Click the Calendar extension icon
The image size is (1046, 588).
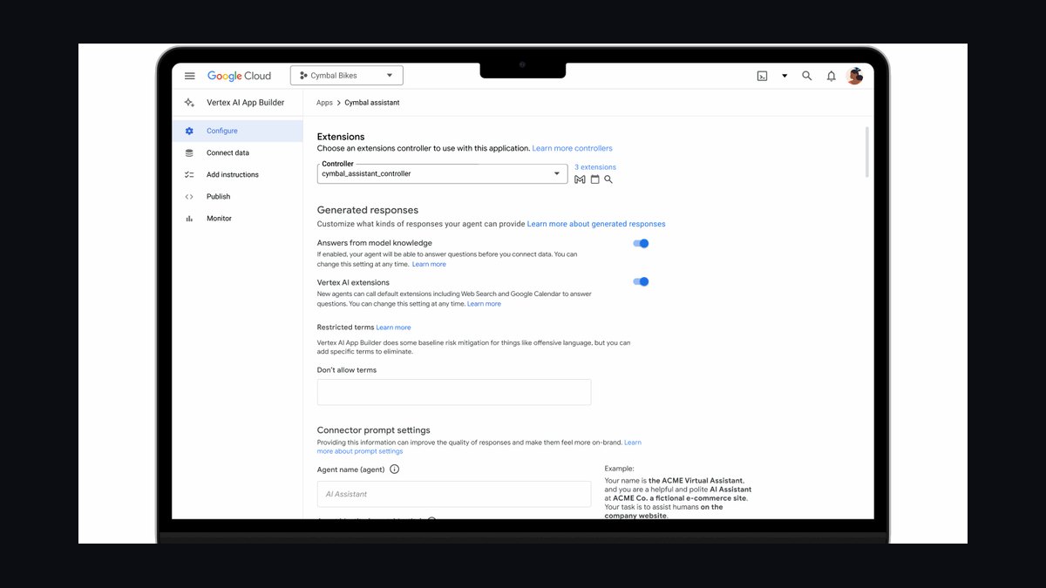click(x=594, y=179)
